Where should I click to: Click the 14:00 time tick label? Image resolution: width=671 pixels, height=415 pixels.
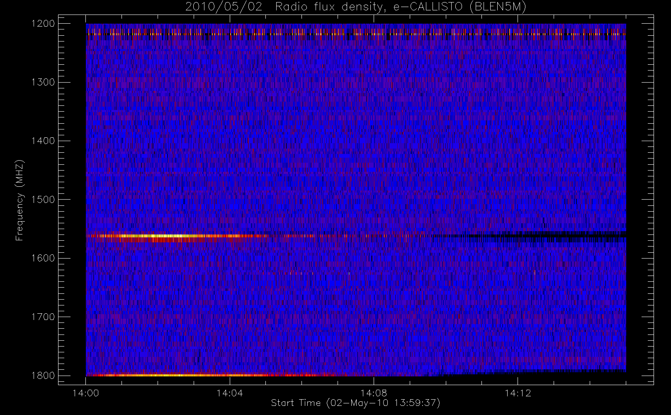point(85,393)
